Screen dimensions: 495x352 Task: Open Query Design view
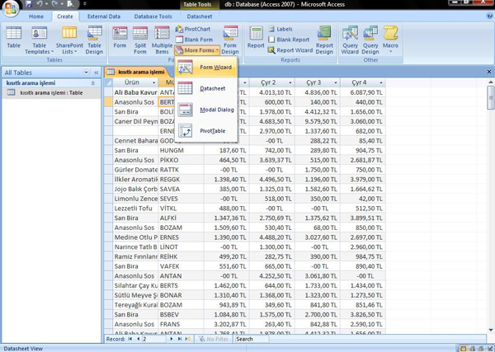(x=370, y=38)
